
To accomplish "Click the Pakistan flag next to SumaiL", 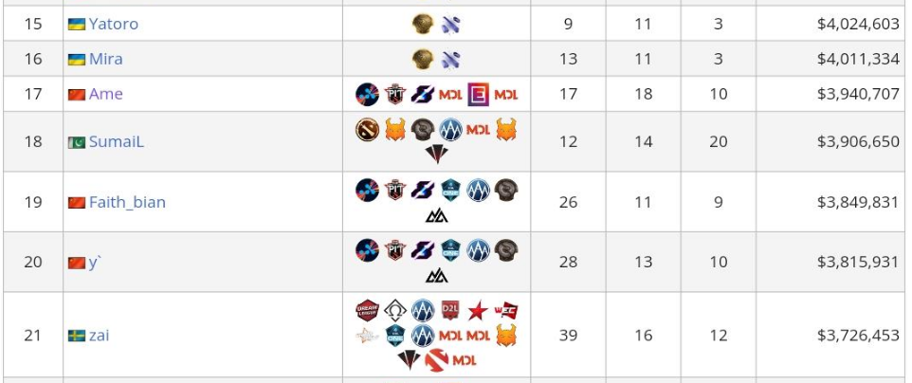I will point(77,142).
